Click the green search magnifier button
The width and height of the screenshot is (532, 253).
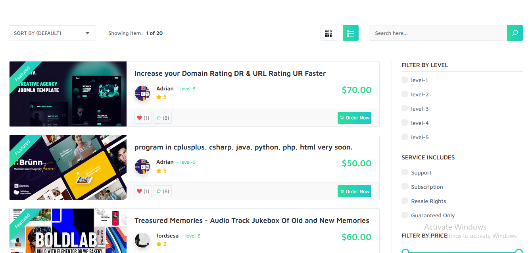[515, 33]
